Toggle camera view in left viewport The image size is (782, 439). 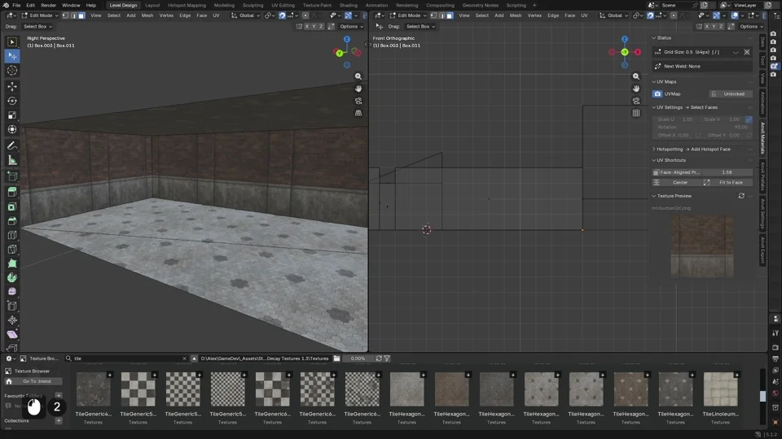(x=358, y=101)
